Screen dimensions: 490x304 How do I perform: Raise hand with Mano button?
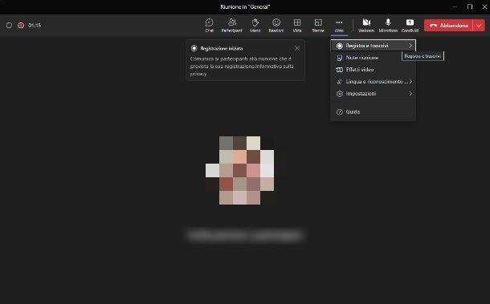point(255,26)
